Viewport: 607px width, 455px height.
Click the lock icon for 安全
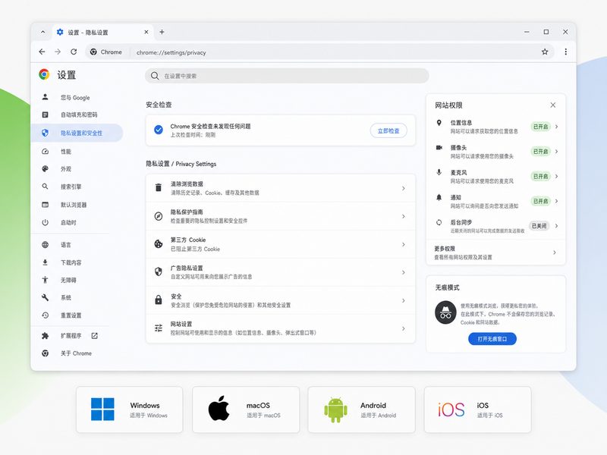[159, 300]
